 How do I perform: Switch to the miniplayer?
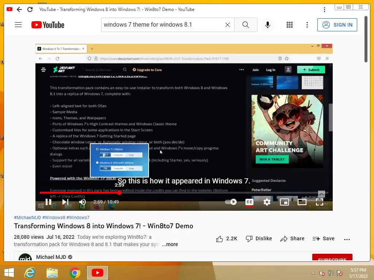[284, 202]
